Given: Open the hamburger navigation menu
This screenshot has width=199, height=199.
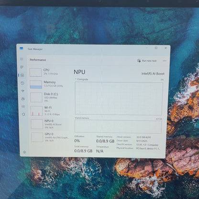Looking at the screenshot, I should coord(22,59).
